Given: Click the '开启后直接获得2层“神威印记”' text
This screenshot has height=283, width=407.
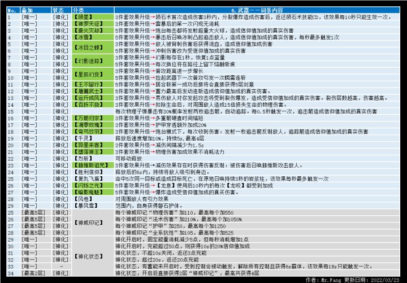Looking at the screenshot, I should pyautogui.click(x=187, y=273).
